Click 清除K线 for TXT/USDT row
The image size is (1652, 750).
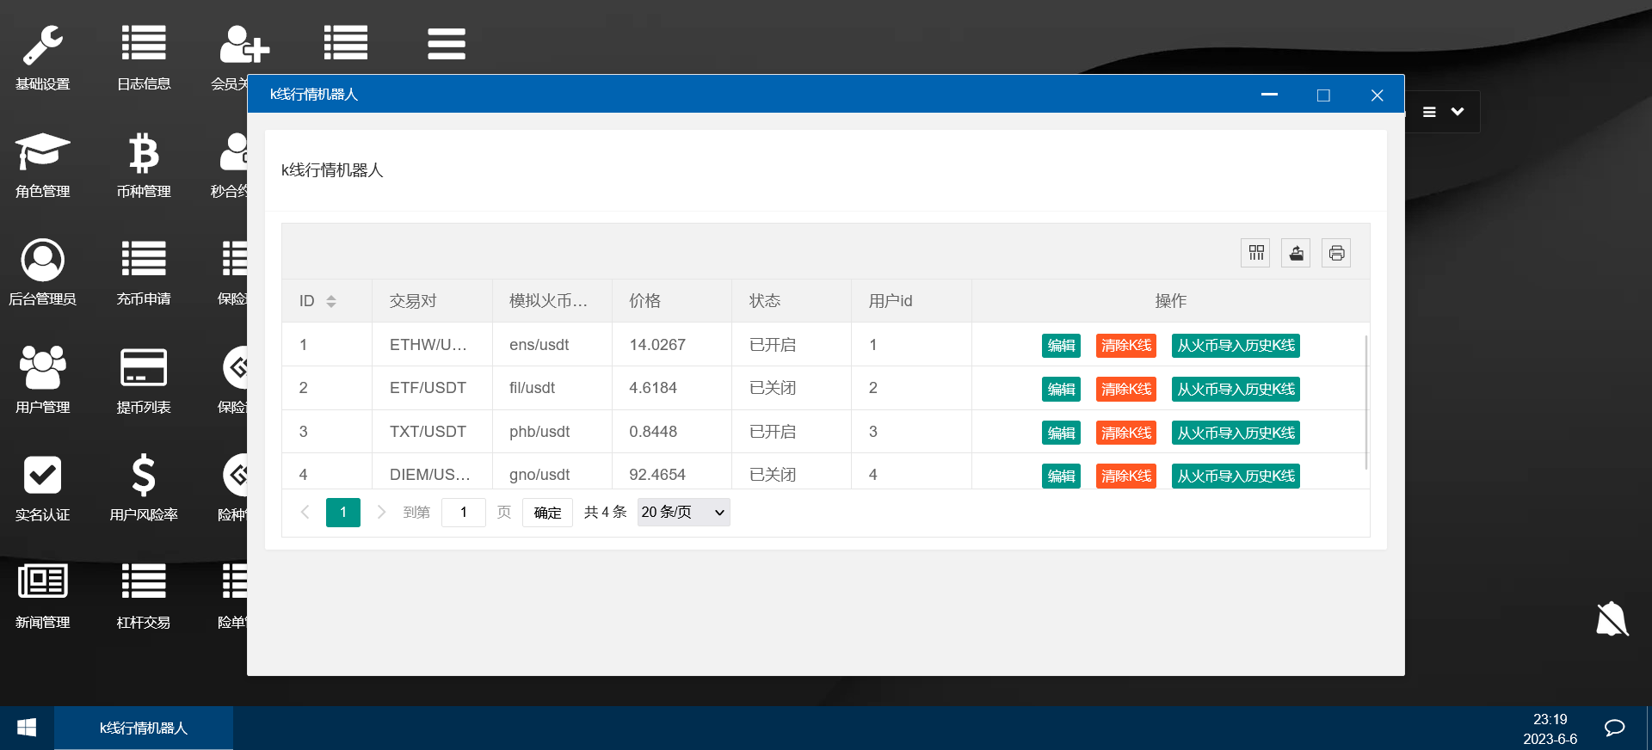(x=1125, y=433)
